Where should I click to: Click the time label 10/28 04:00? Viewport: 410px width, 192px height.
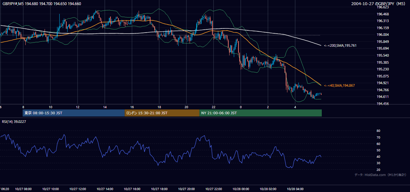coord(295,189)
